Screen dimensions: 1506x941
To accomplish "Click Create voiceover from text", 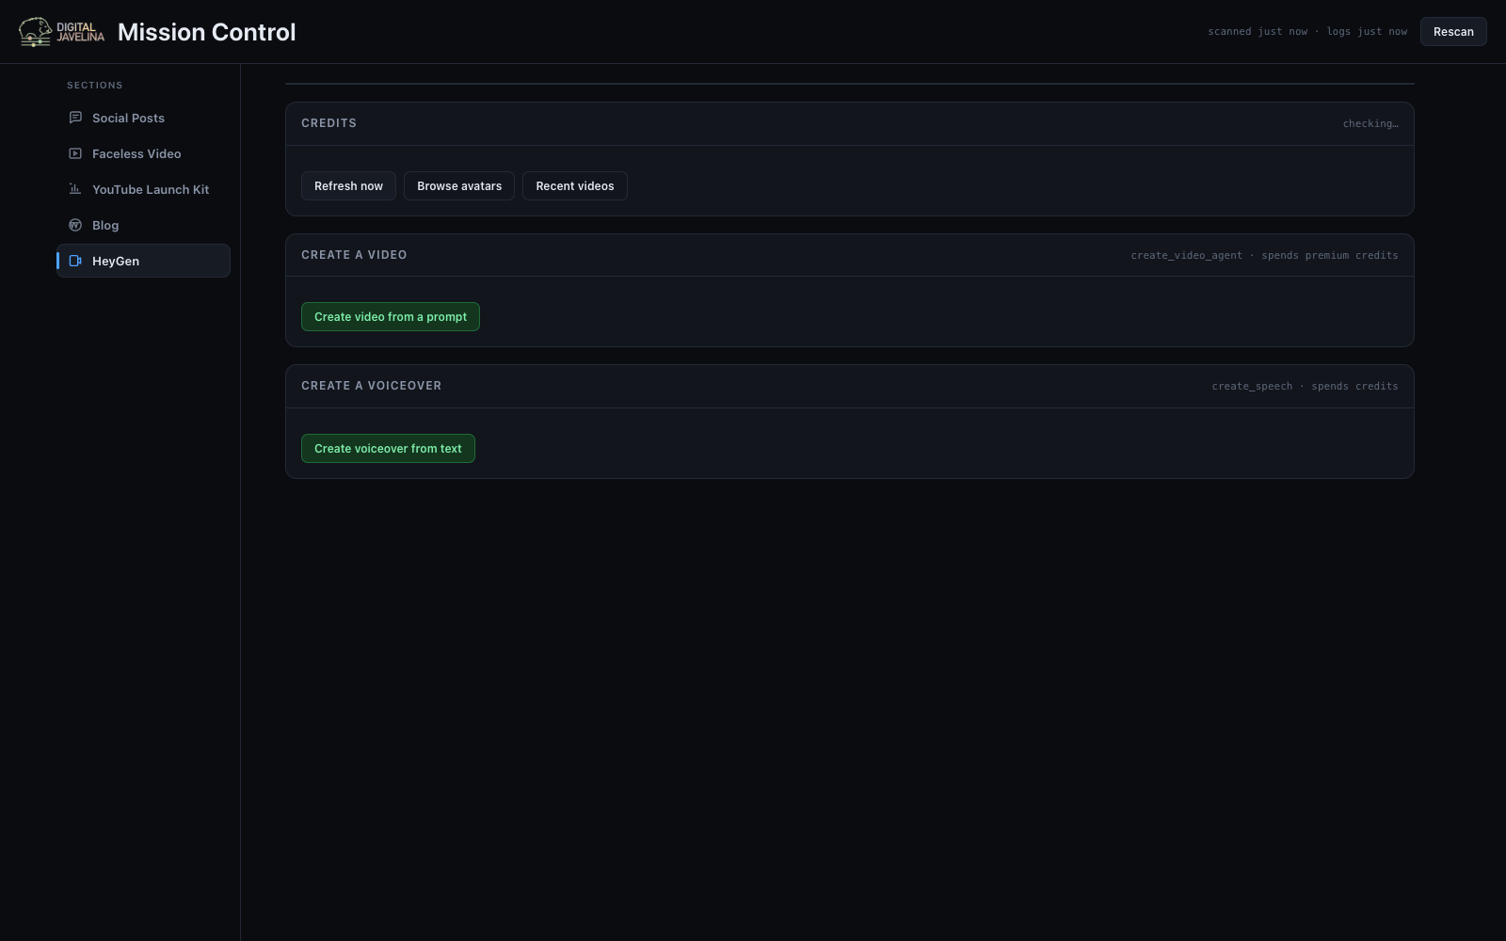I will (x=388, y=449).
